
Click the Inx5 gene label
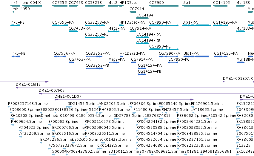[x=14, y=3]
